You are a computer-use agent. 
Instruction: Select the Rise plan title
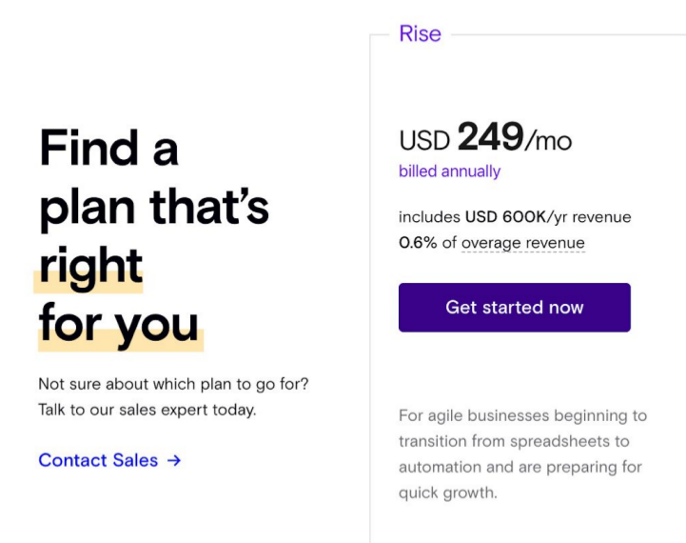(420, 34)
